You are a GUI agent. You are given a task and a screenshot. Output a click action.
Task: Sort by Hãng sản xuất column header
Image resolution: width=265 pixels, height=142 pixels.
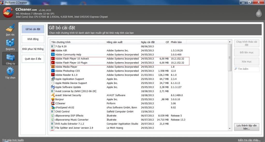coord(123,42)
